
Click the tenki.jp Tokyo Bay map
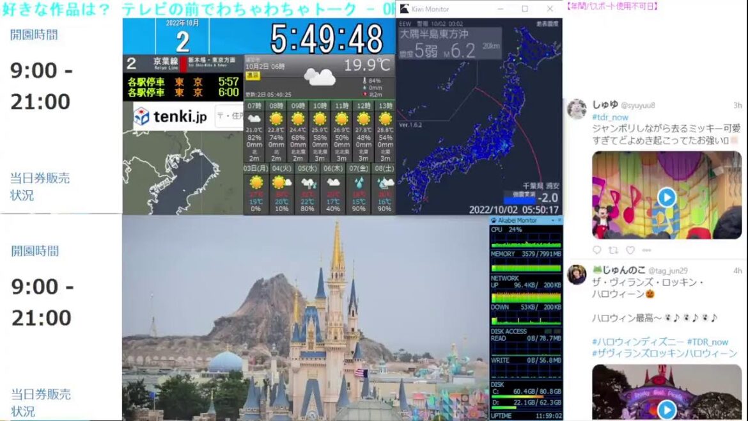tap(183, 172)
